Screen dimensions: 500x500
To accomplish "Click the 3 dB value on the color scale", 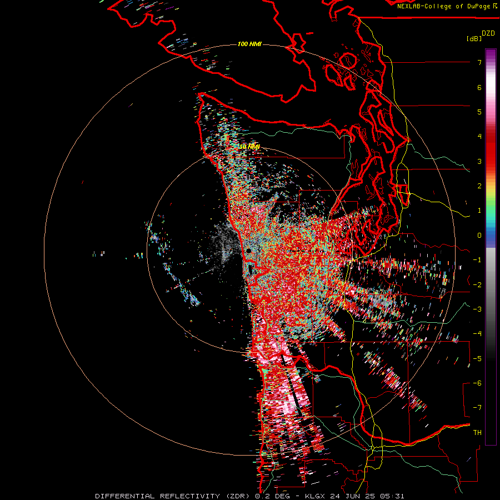I will tap(479, 161).
